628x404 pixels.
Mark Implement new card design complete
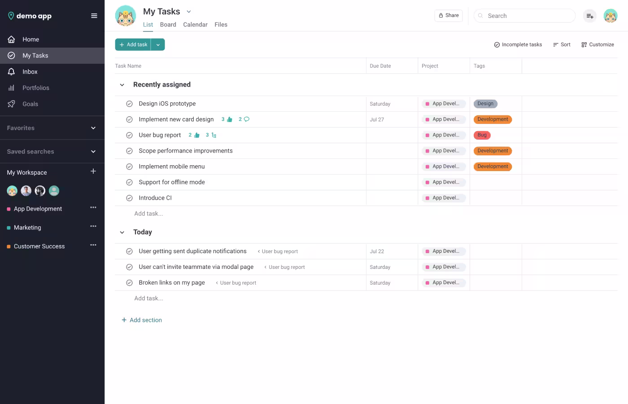coord(129,119)
